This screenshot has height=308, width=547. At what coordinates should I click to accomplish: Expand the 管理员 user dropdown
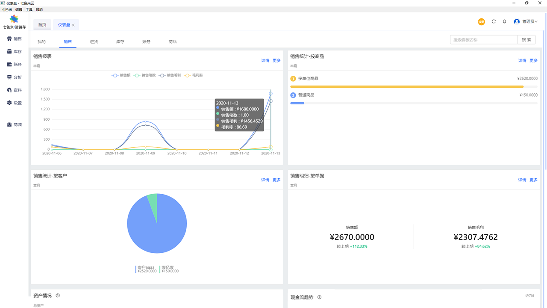(526, 21)
